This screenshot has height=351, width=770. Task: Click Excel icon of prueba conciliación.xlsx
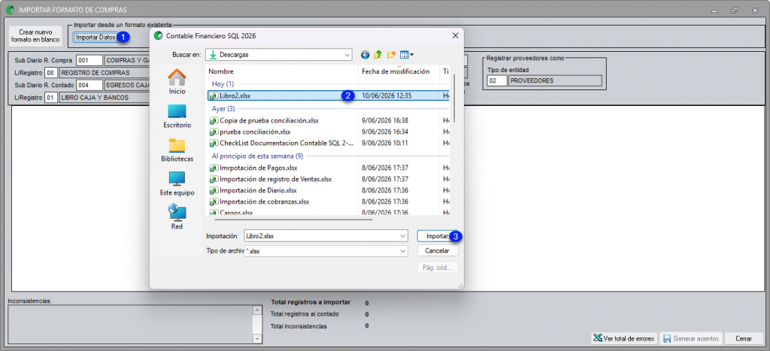(x=214, y=132)
